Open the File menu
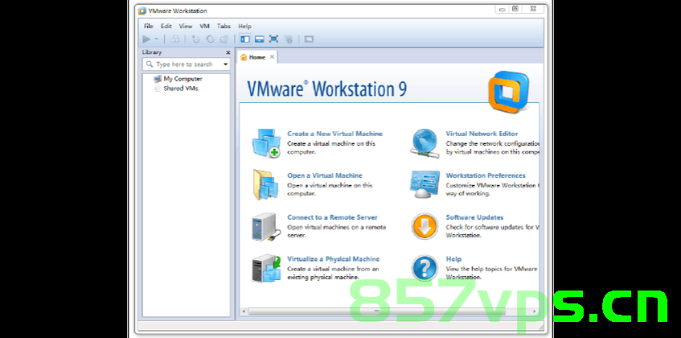The width and height of the screenshot is (681, 338). (x=149, y=26)
